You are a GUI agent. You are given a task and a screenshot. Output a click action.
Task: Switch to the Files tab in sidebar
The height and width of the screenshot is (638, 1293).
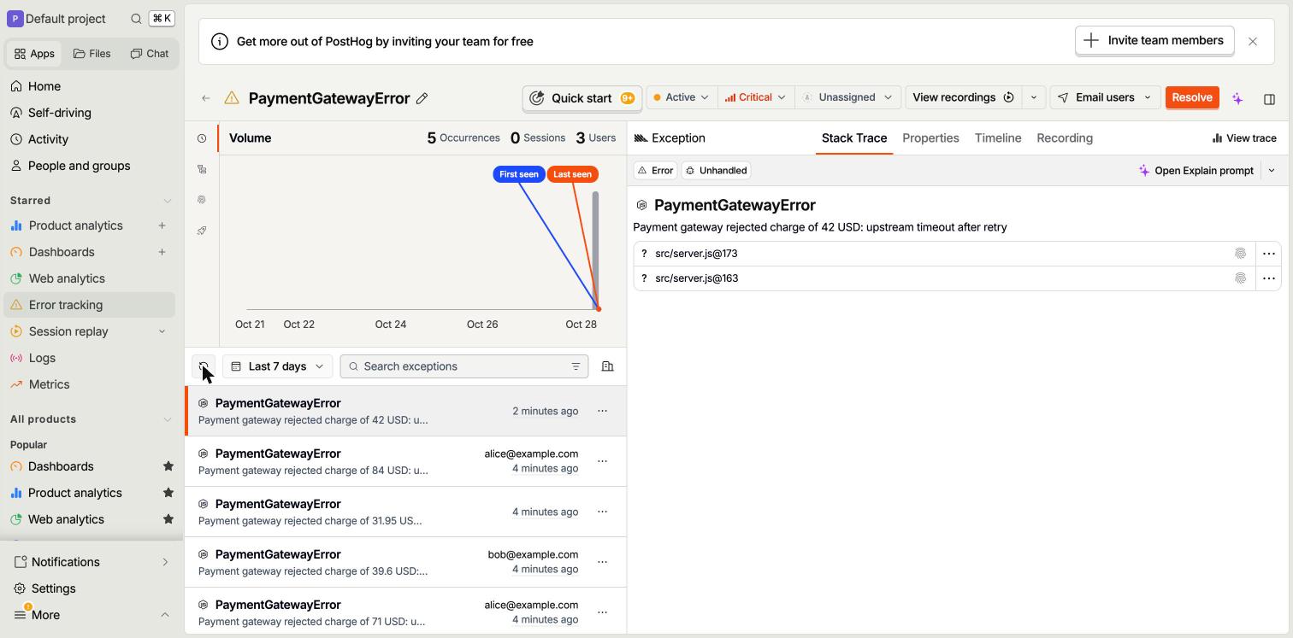(92, 53)
